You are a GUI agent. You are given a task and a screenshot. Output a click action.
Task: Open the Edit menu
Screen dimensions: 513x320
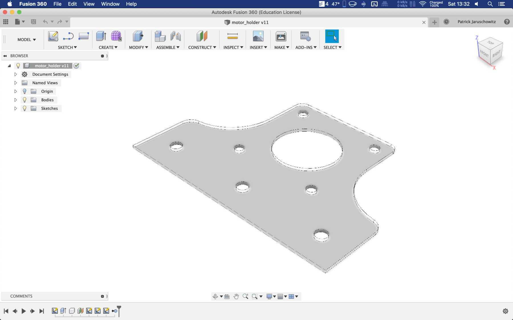click(72, 4)
